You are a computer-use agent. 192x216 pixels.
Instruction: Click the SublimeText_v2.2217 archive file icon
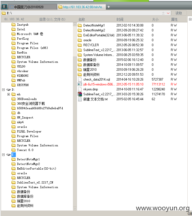coord(80,94)
